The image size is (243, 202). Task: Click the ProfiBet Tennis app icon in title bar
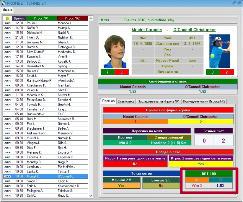[3, 3]
